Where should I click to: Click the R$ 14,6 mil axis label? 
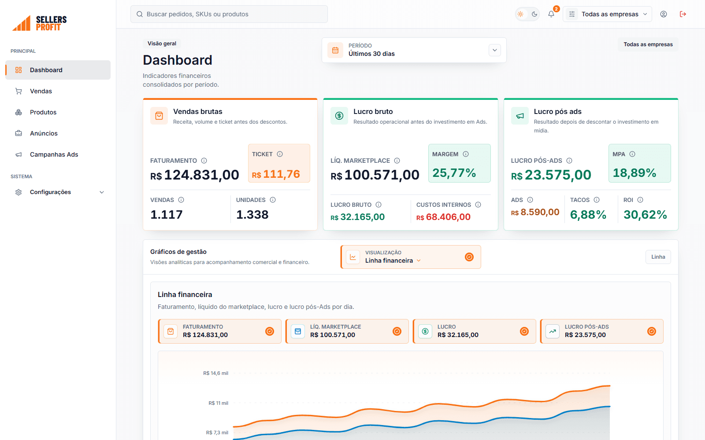pos(215,373)
